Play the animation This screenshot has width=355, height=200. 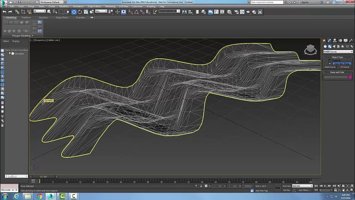325,186
